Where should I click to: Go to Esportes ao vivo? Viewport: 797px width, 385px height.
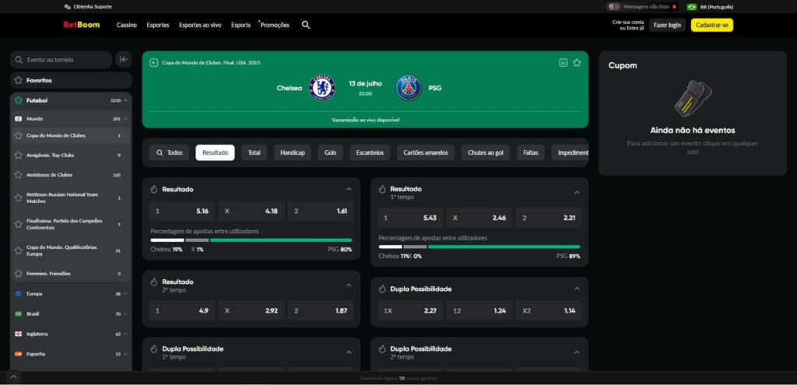[x=200, y=25]
